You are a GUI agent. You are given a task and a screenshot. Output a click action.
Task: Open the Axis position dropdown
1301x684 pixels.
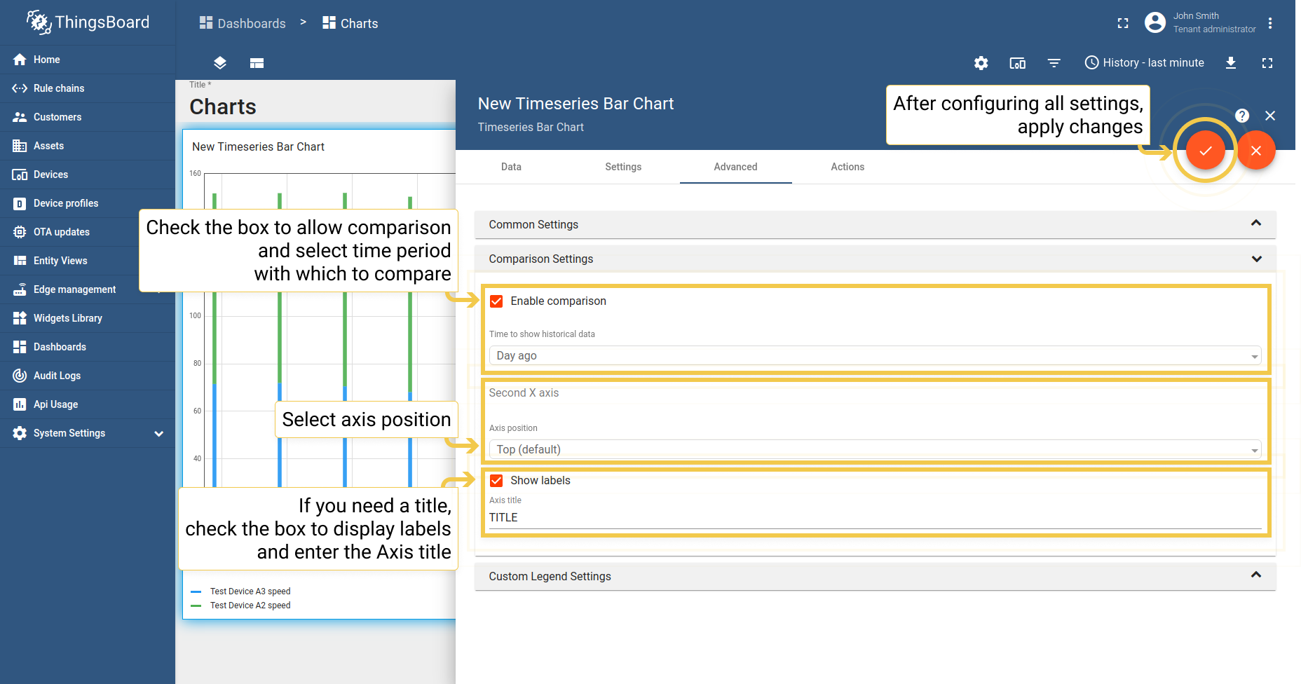(x=874, y=449)
